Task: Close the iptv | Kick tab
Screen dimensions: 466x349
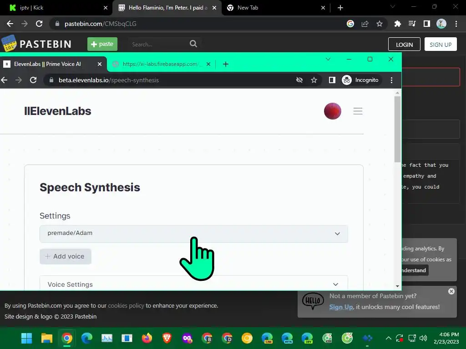Action: [x=106, y=8]
